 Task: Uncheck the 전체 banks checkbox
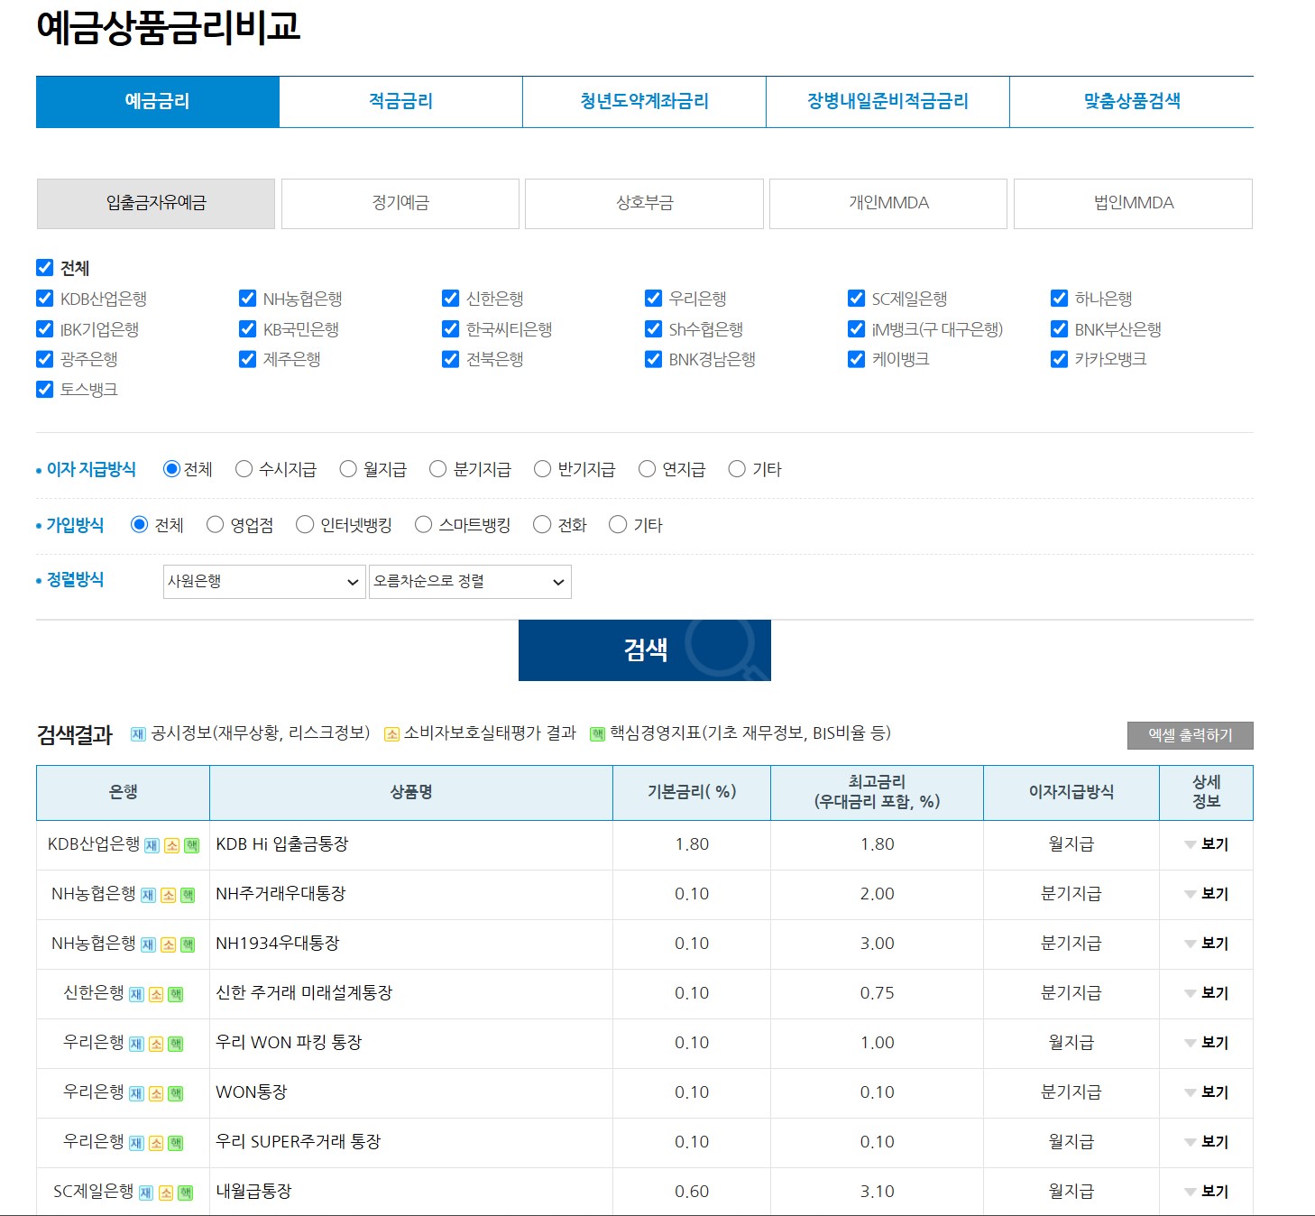click(45, 267)
